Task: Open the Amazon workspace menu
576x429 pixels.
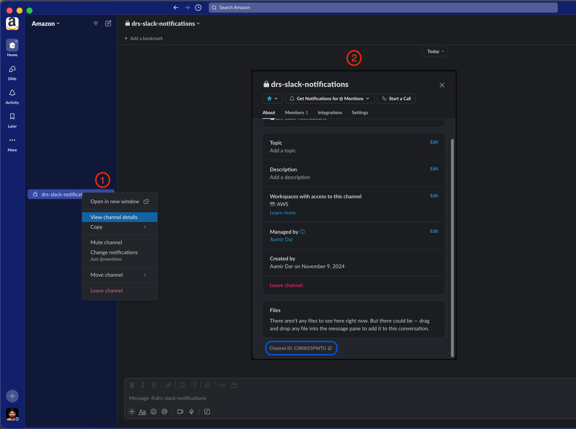Action: click(x=45, y=23)
